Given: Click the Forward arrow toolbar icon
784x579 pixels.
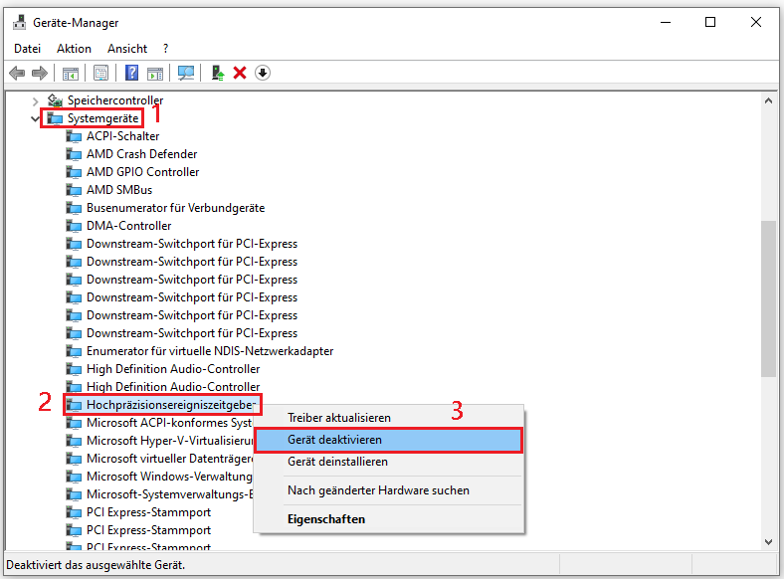Looking at the screenshot, I should (40, 73).
